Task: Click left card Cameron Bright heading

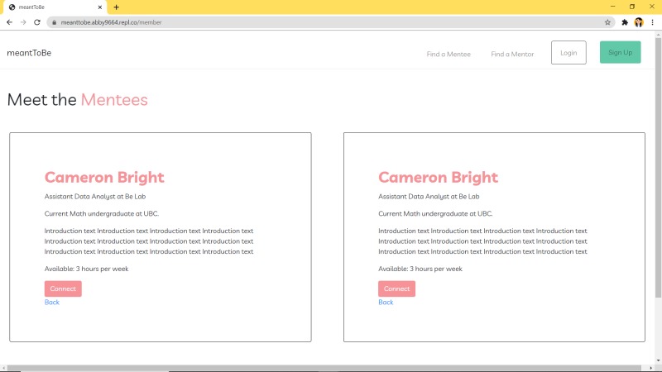Action: tap(104, 177)
